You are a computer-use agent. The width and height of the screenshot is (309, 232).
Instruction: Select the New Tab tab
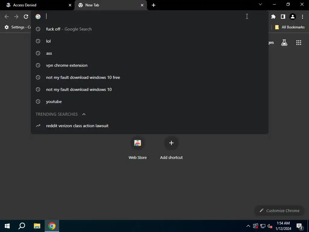(x=110, y=5)
